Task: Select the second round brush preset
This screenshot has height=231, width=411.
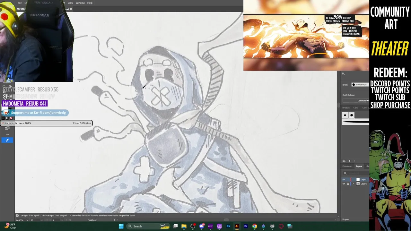Action: pyautogui.click(x=352, y=115)
